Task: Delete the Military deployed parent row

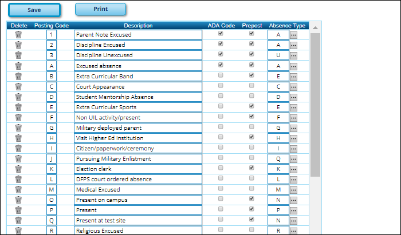Action: click(x=18, y=128)
